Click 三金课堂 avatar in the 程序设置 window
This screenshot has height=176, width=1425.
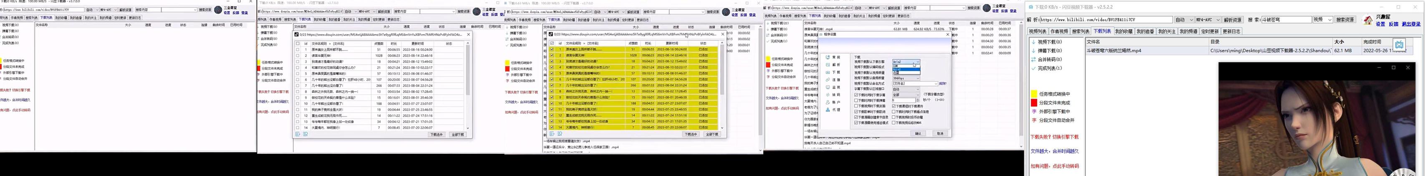[x=986, y=8]
